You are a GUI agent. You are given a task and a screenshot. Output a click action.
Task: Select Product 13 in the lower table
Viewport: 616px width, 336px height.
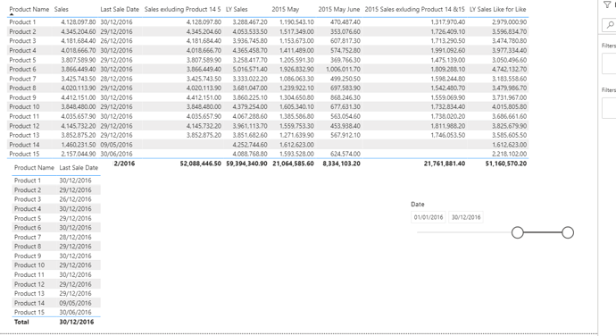click(x=29, y=293)
